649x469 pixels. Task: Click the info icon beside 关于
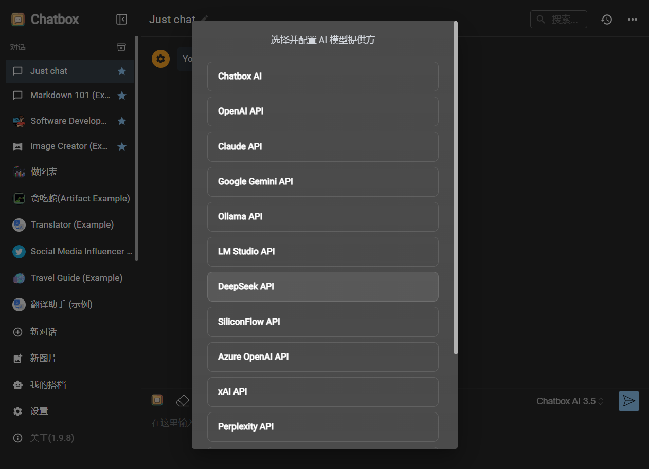point(18,438)
